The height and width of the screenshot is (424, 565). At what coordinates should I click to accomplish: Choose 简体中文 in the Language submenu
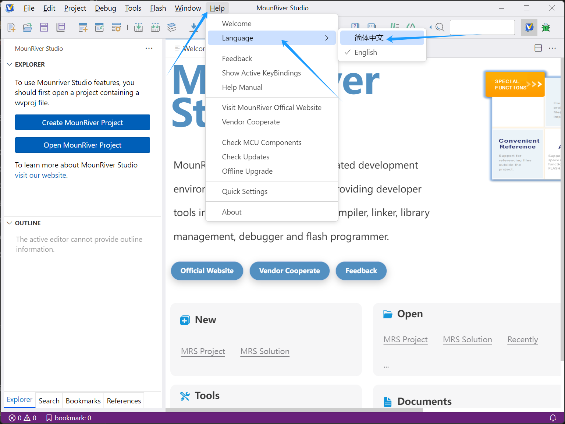pyautogui.click(x=382, y=38)
